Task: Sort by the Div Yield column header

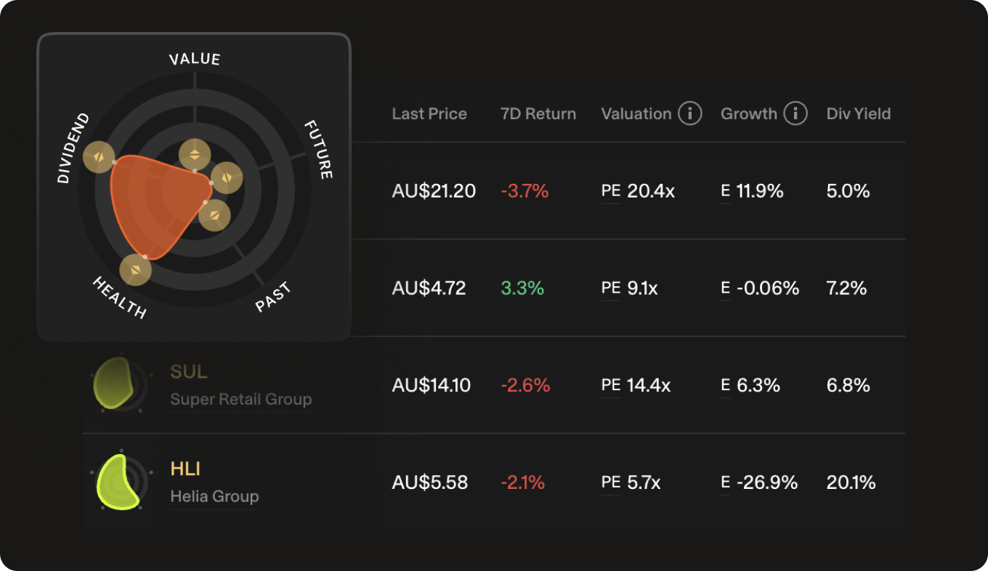Action: click(x=859, y=114)
